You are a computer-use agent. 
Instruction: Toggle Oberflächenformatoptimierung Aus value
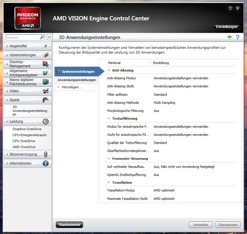(156, 151)
